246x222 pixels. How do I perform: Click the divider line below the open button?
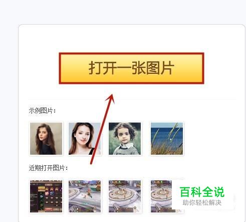[132, 99]
